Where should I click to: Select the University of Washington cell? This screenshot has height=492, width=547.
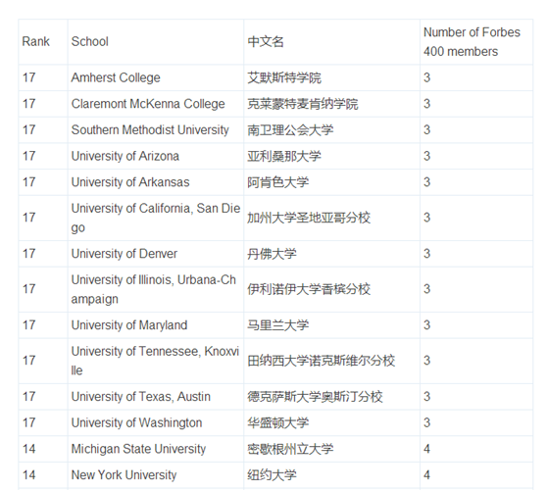[x=156, y=422]
